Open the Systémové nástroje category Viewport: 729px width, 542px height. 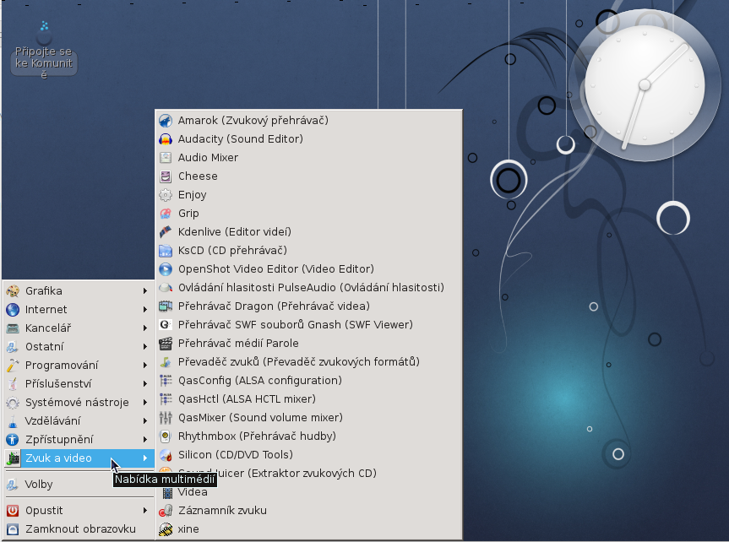[x=79, y=403]
